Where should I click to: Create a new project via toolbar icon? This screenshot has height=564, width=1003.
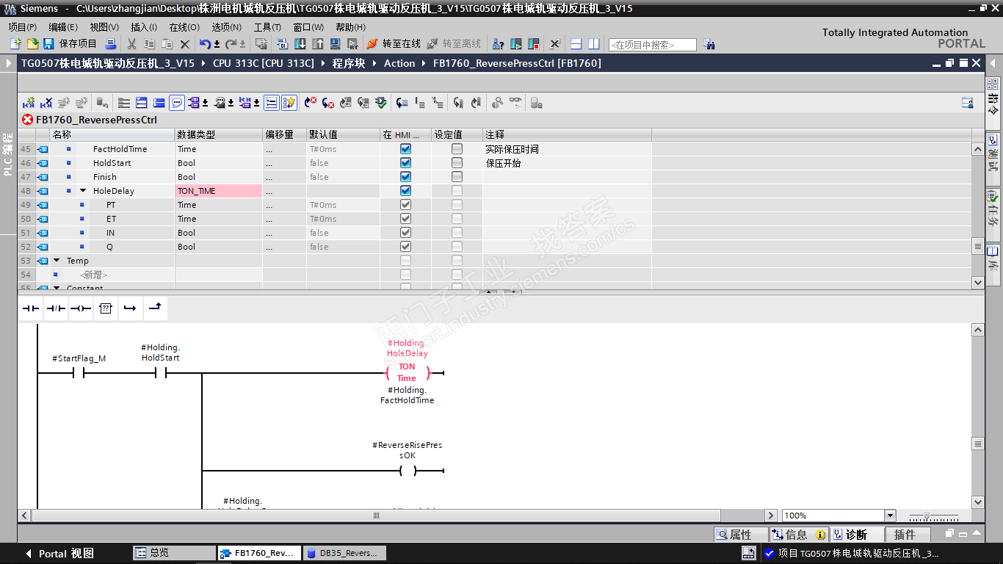point(15,44)
